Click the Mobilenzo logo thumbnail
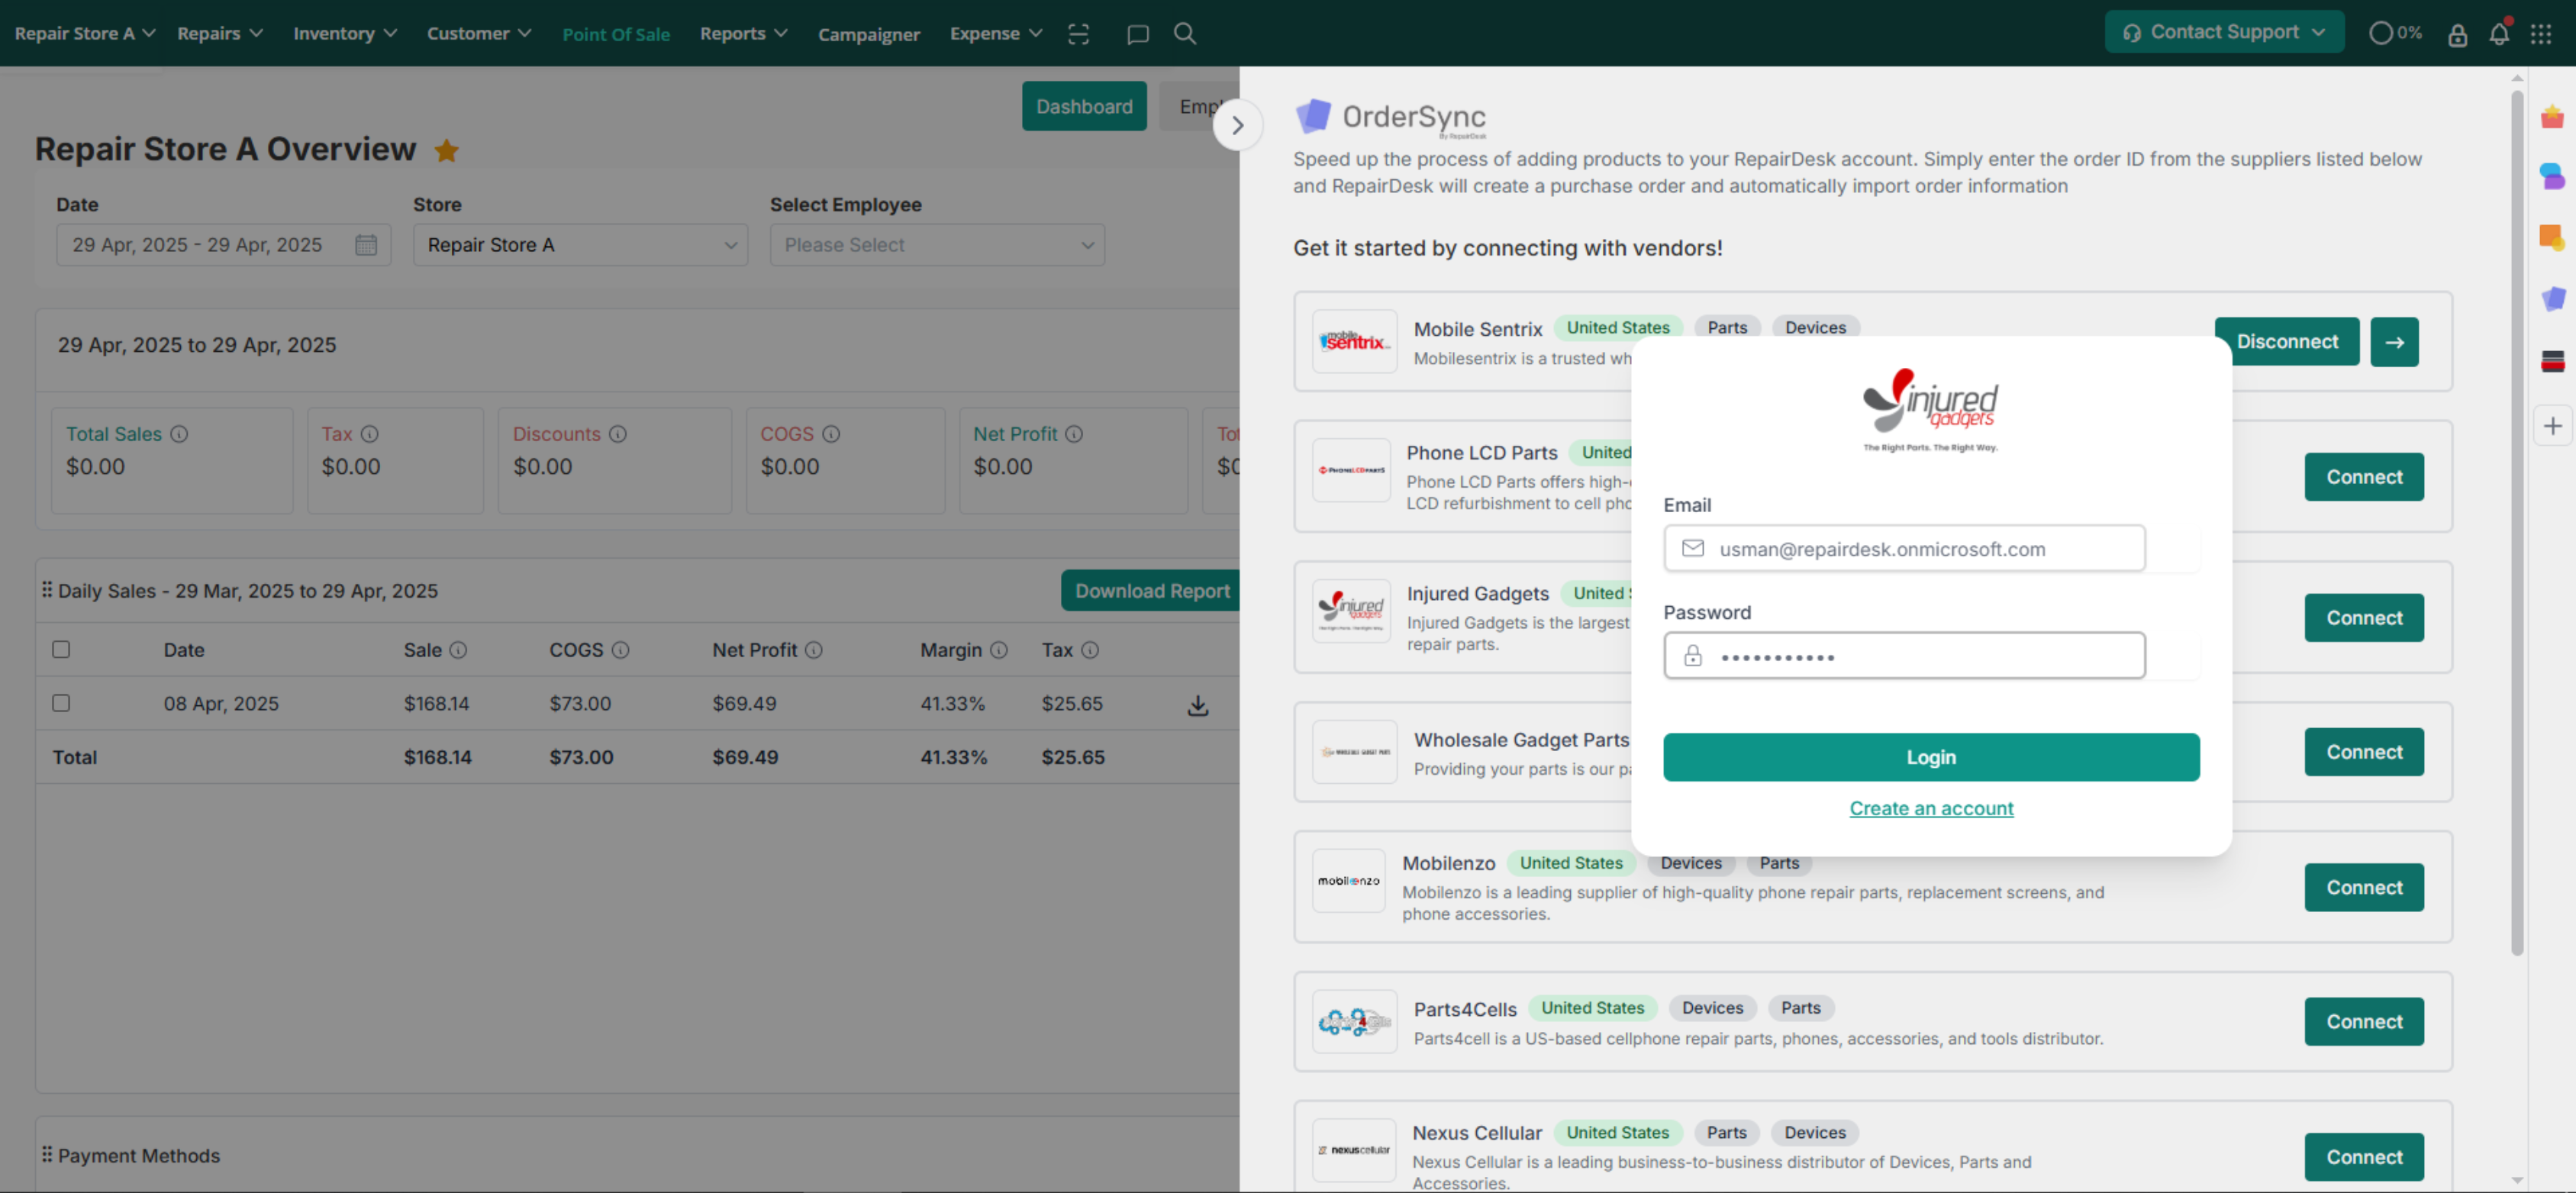The image size is (2576, 1193). pyautogui.click(x=1348, y=881)
